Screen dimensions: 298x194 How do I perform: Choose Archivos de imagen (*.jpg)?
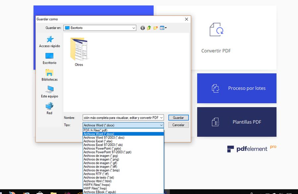click(124, 156)
